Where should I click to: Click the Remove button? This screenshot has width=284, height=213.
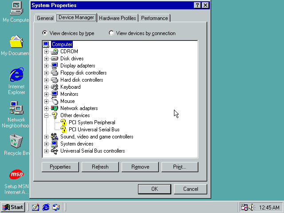tap(140, 167)
